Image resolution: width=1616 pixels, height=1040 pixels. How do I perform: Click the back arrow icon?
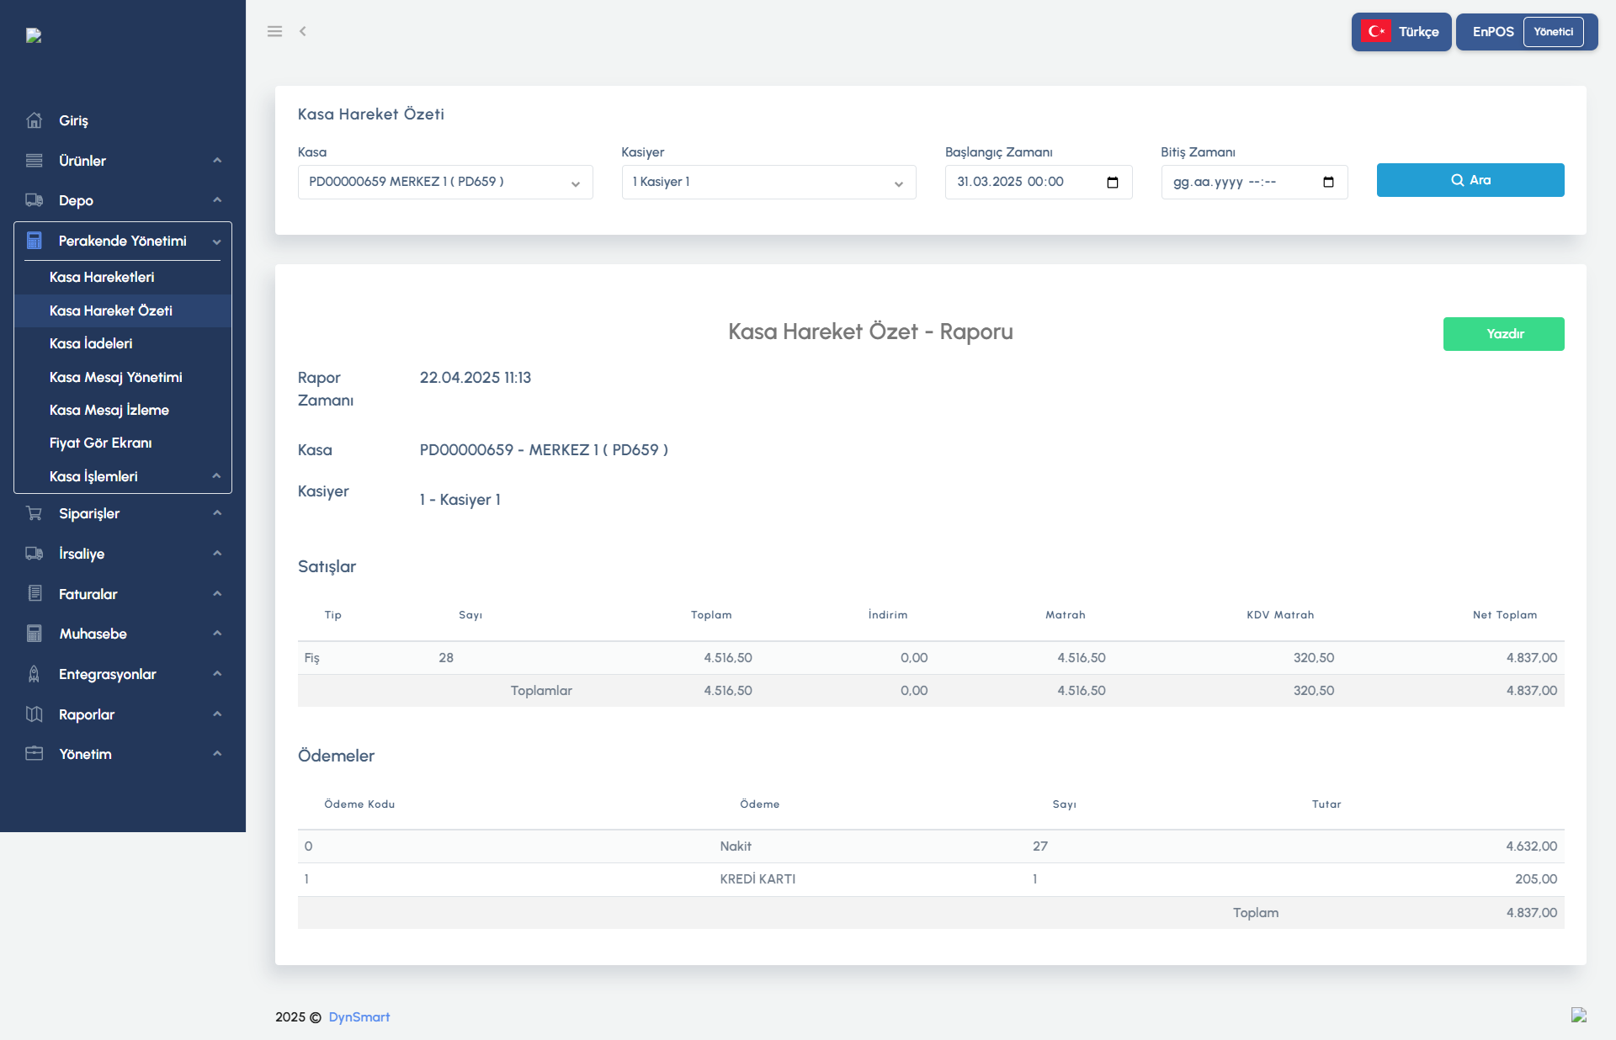click(x=303, y=31)
